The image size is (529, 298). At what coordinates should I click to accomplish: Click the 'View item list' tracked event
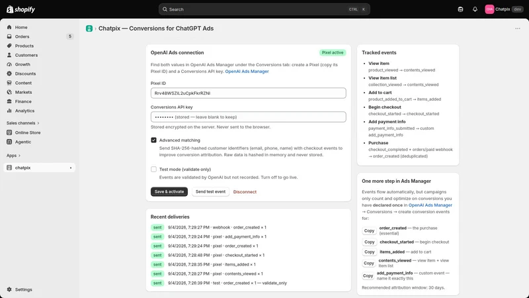point(382,78)
